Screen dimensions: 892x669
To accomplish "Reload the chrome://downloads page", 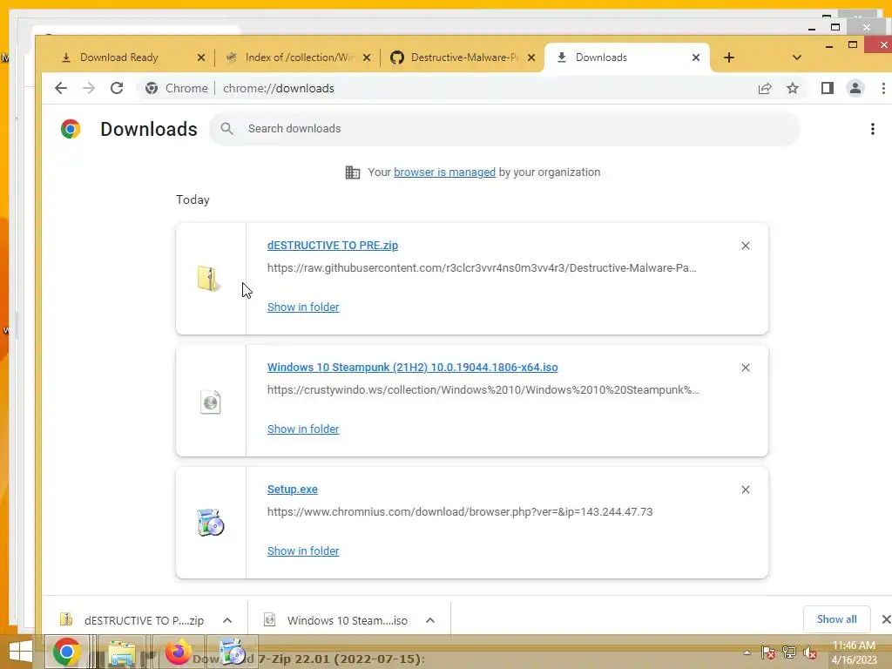I will (117, 88).
